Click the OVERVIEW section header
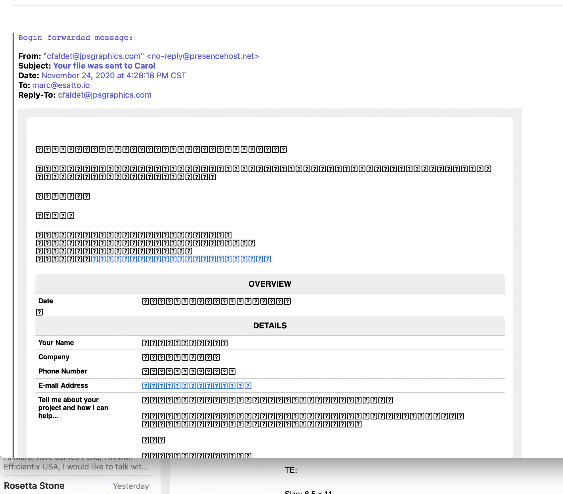563x494 pixels. 270,284
